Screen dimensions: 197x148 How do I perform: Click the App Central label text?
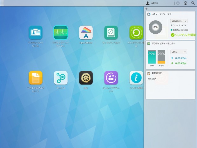pyautogui.click(x=86, y=43)
